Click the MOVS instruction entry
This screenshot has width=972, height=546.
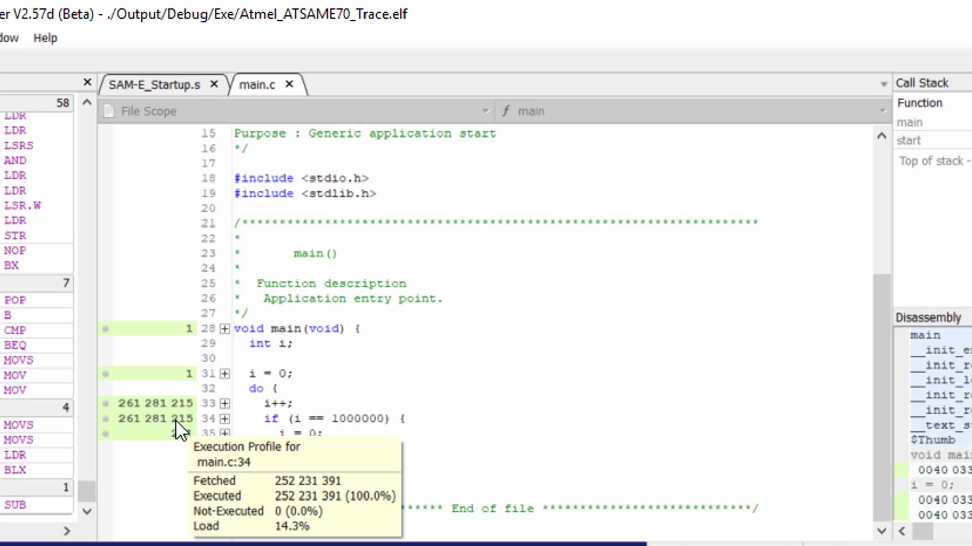point(18,360)
